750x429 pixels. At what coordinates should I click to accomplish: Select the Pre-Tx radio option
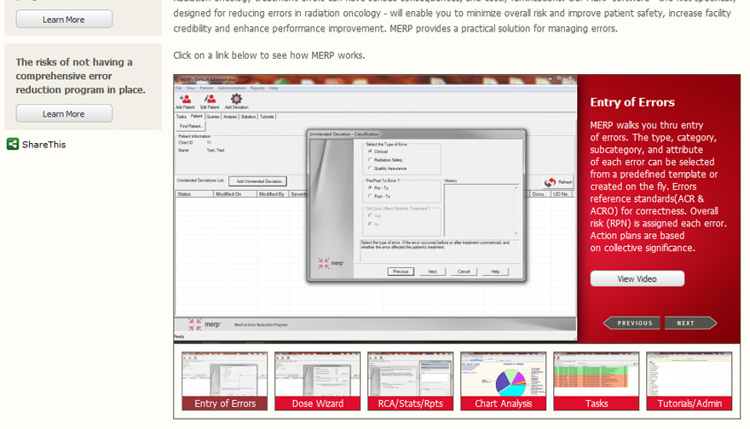370,188
